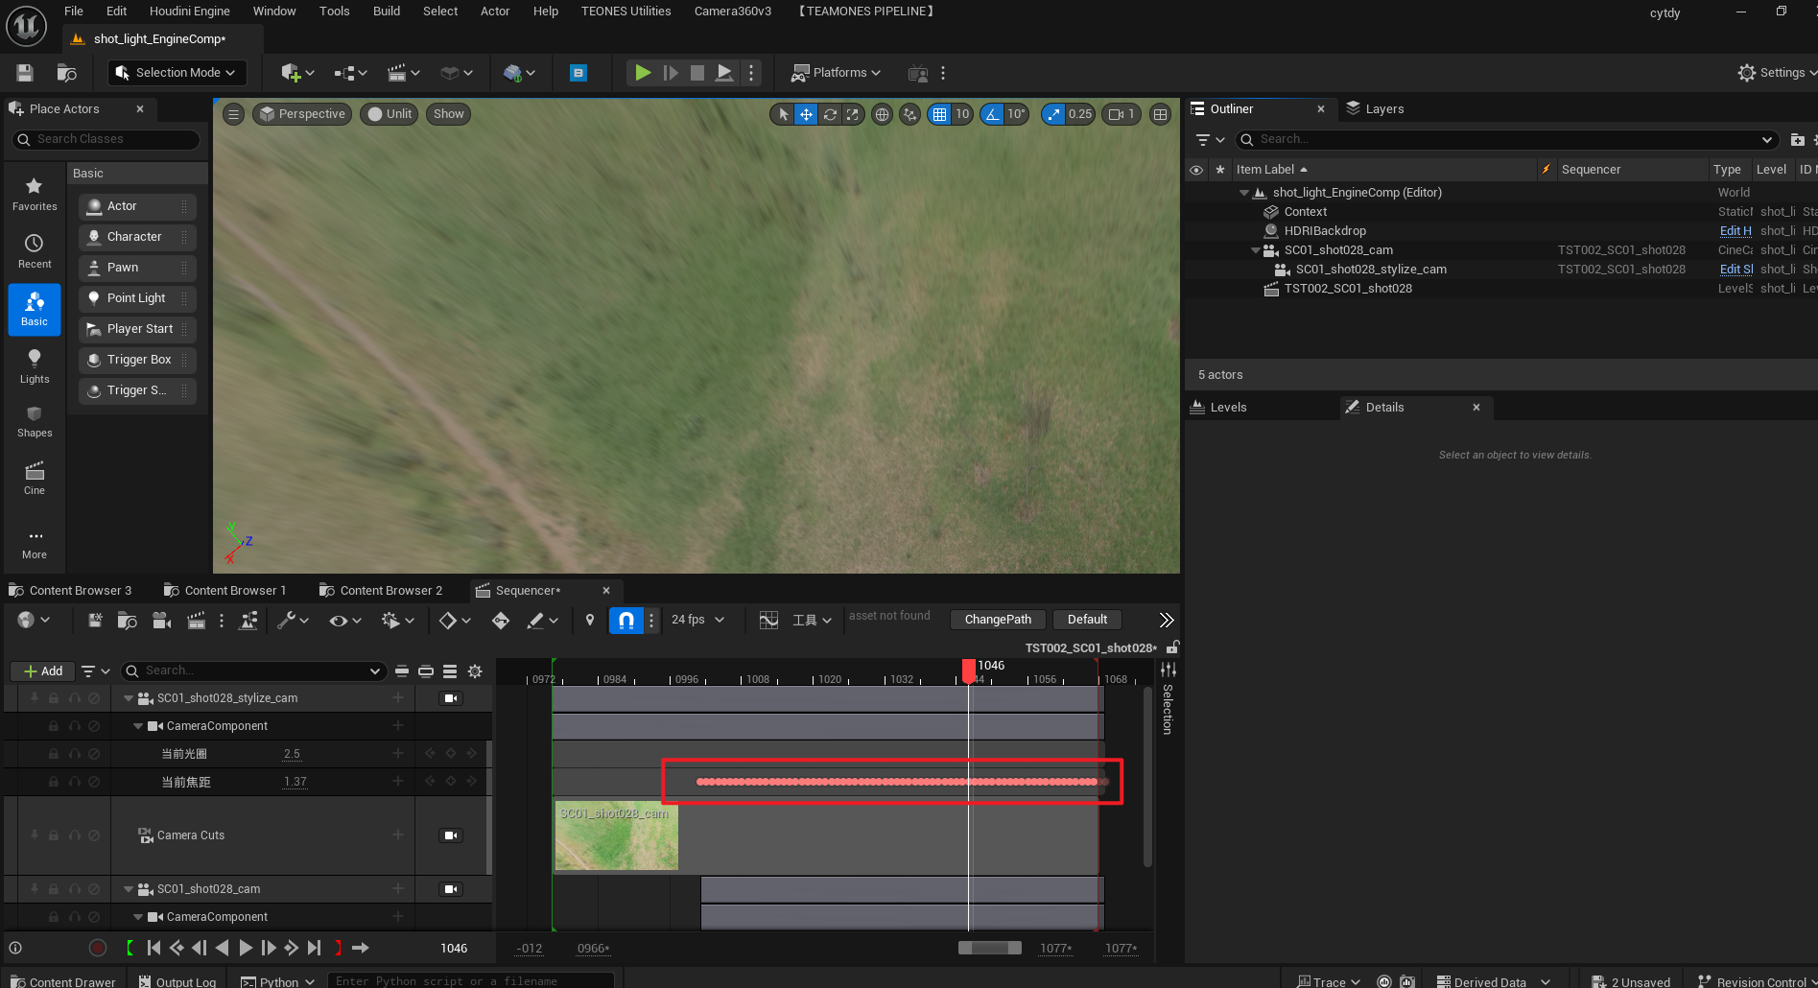This screenshot has height=988, width=1818.
Task: Click the Sequencer snapping magnet icon
Action: tap(626, 621)
